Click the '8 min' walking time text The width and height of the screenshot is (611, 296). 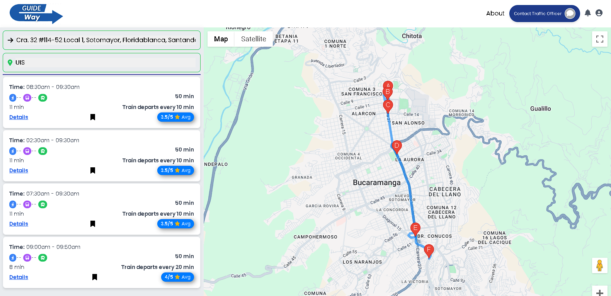(x=17, y=267)
